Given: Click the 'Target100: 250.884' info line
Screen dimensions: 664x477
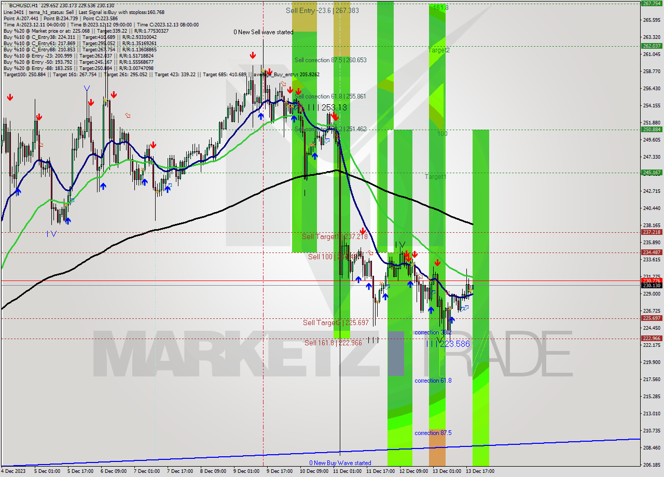Looking at the screenshot, I should coord(161,75).
